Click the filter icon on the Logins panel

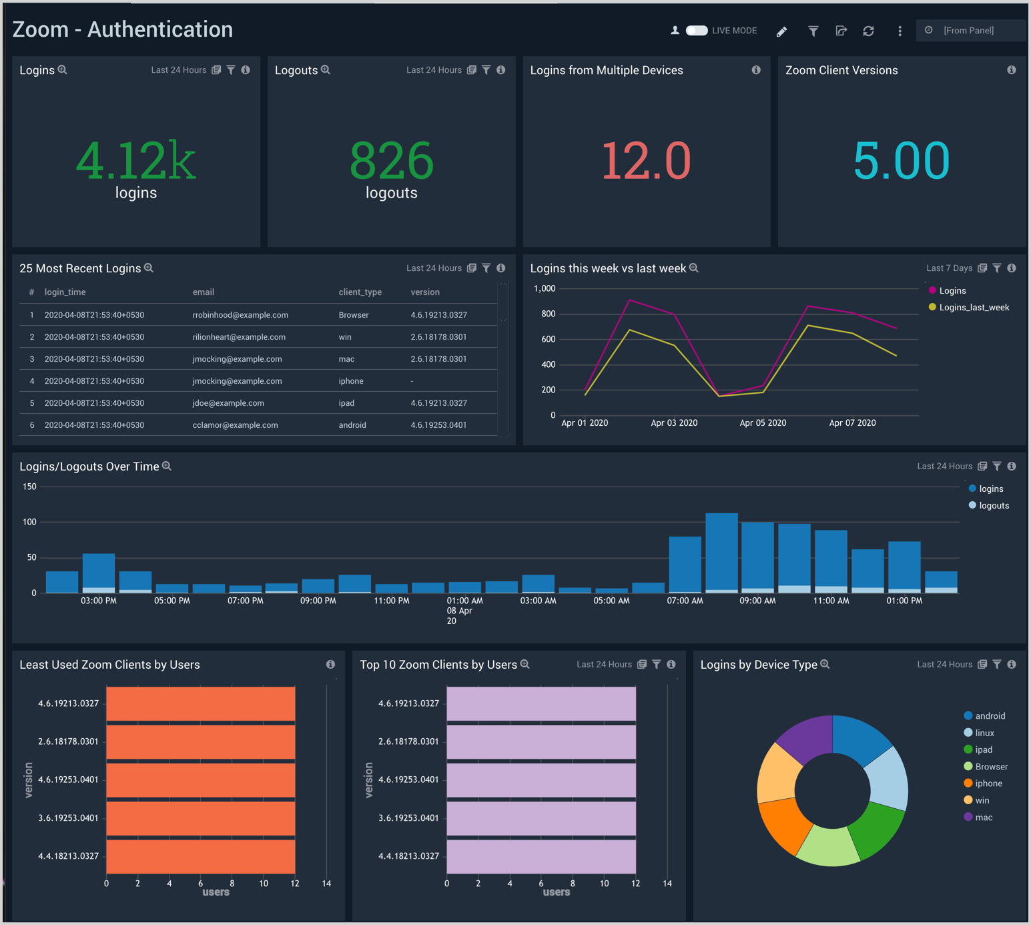coord(231,69)
